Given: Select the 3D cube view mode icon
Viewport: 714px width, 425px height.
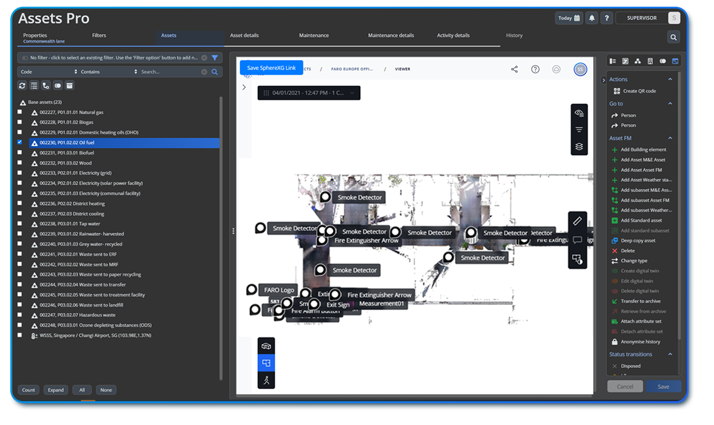Looking at the screenshot, I should point(266,346).
